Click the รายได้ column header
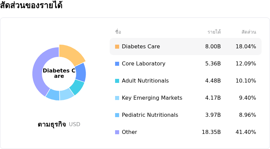This screenshot has height=149, width=270. pyautogui.click(x=214, y=32)
